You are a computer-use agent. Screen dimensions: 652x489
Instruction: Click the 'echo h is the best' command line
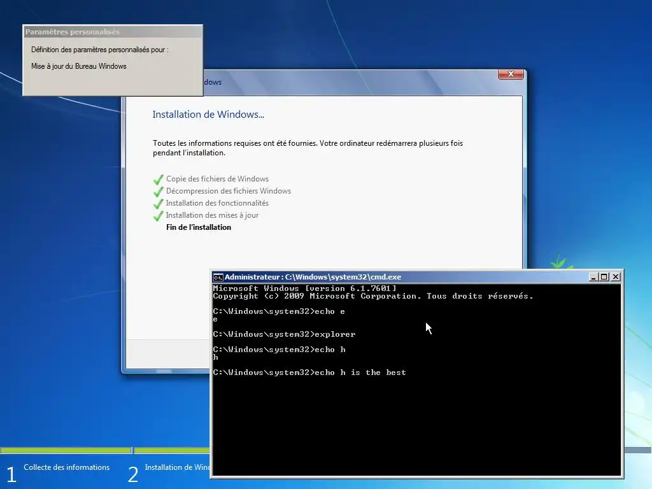[x=309, y=372]
